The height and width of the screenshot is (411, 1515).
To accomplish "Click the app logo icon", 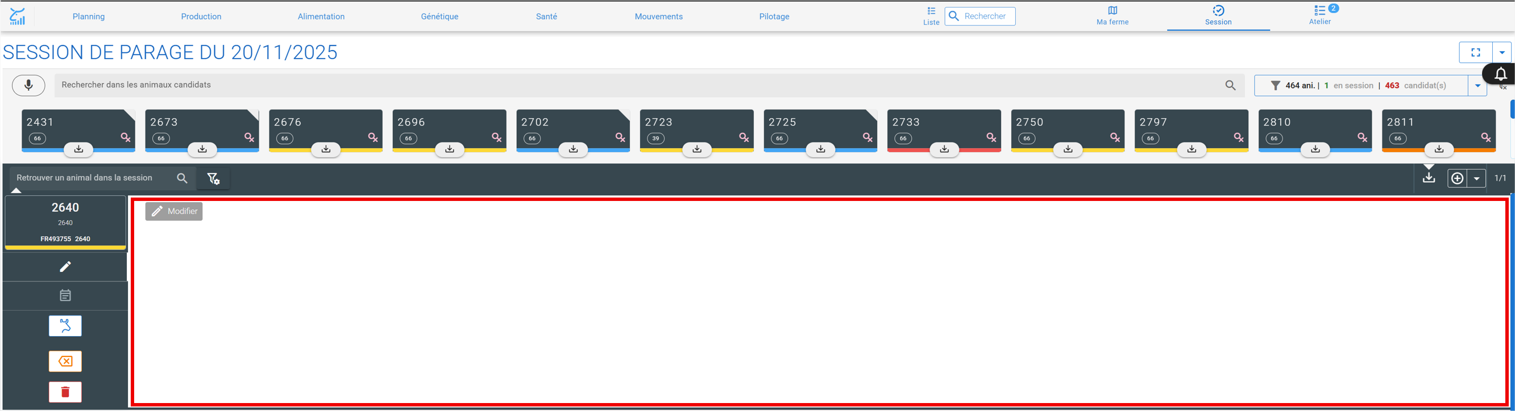I will 18,16.
